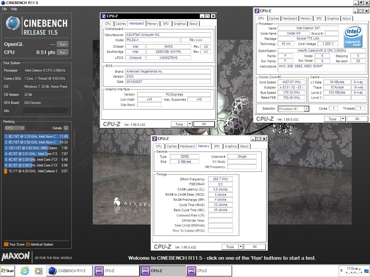Image resolution: width=370 pixels, height=277 pixels.
Task: Click the DRAM Frequency 262.7 MHz value
Action: click(220, 179)
